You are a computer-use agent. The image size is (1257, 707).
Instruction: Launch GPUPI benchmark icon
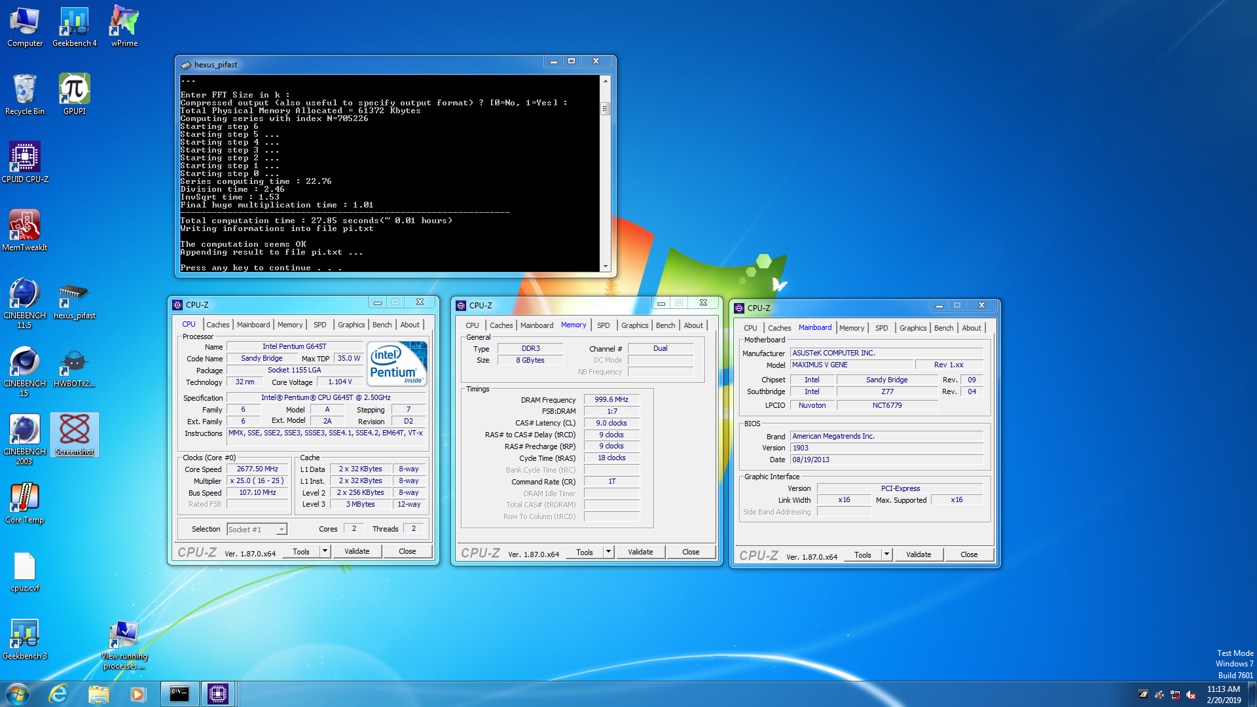(x=75, y=95)
